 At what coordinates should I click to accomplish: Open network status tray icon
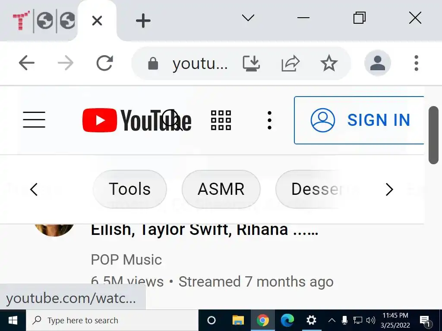coord(358,320)
